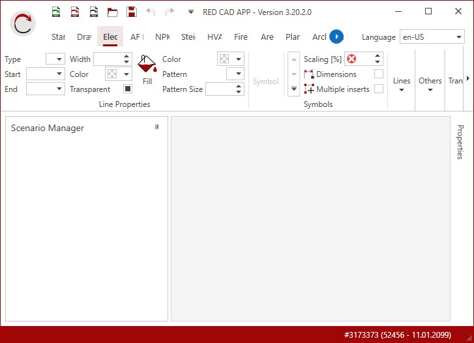Switch to the Draw ribbon tab
This screenshot has height=343, width=474.
(x=84, y=37)
